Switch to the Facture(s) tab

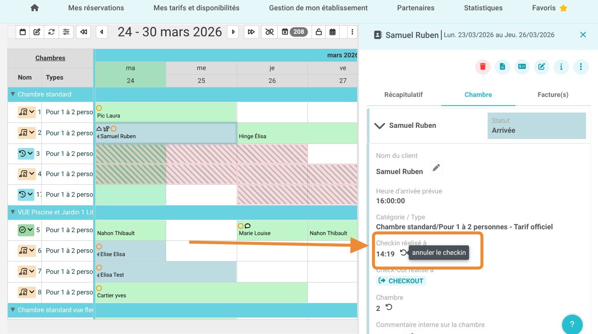click(553, 94)
